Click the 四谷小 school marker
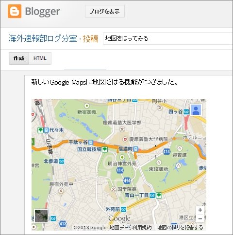233x235 pixels. [x=160, y=108]
